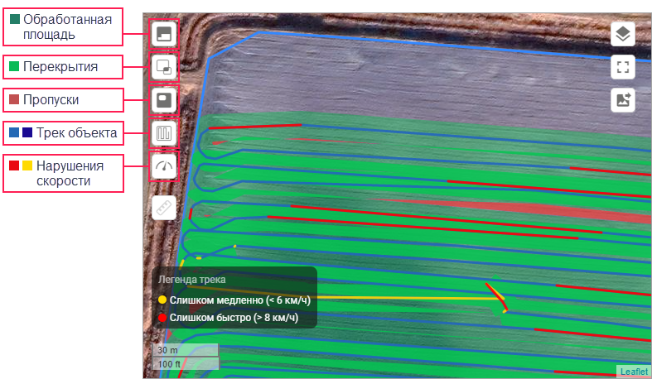
Task: Toggle the gaps (Пропуски) layer button
Action: [x=164, y=100]
